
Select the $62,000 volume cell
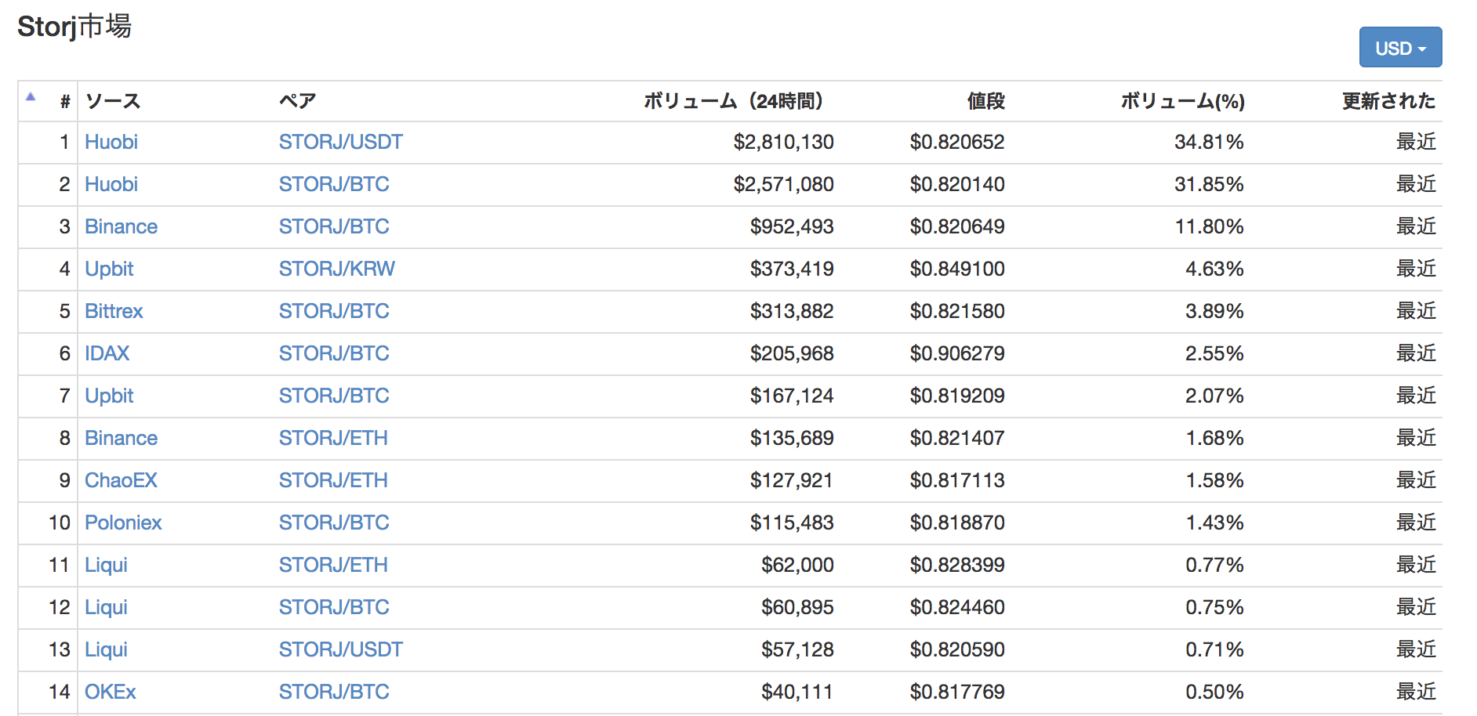click(x=797, y=565)
